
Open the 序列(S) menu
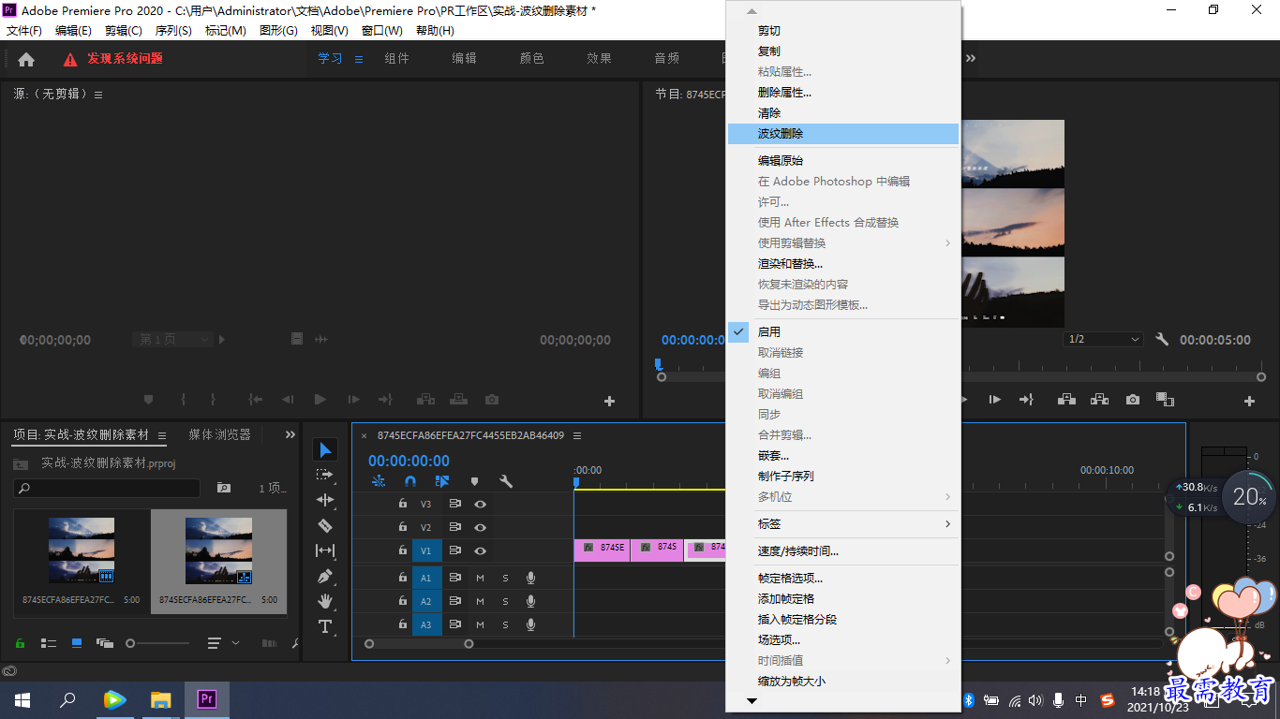pyautogui.click(x=173, y=31)
